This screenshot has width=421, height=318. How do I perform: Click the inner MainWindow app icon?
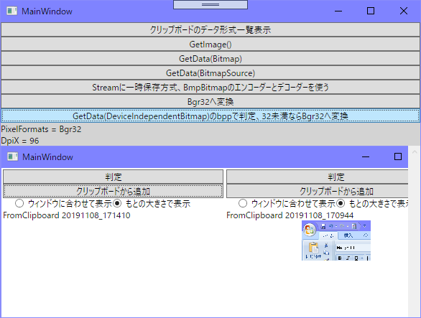pyautogui.click(x=13, y=156)
